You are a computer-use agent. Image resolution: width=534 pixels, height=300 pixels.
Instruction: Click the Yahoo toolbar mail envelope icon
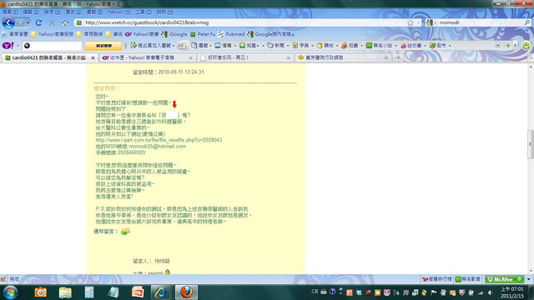click(x=182, y=45)
